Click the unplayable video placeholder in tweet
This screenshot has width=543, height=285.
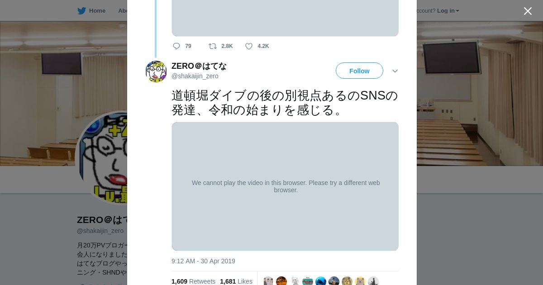tap(285, 186)
